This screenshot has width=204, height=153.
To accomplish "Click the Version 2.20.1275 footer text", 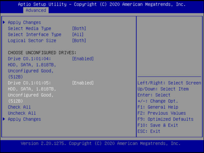I will (x=101, y=143).
